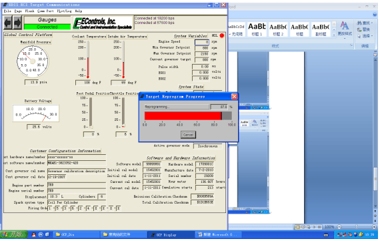Click the red MIL indicator lamp
380x241 pixels.
pyautogui.click(x=221, y=35)
